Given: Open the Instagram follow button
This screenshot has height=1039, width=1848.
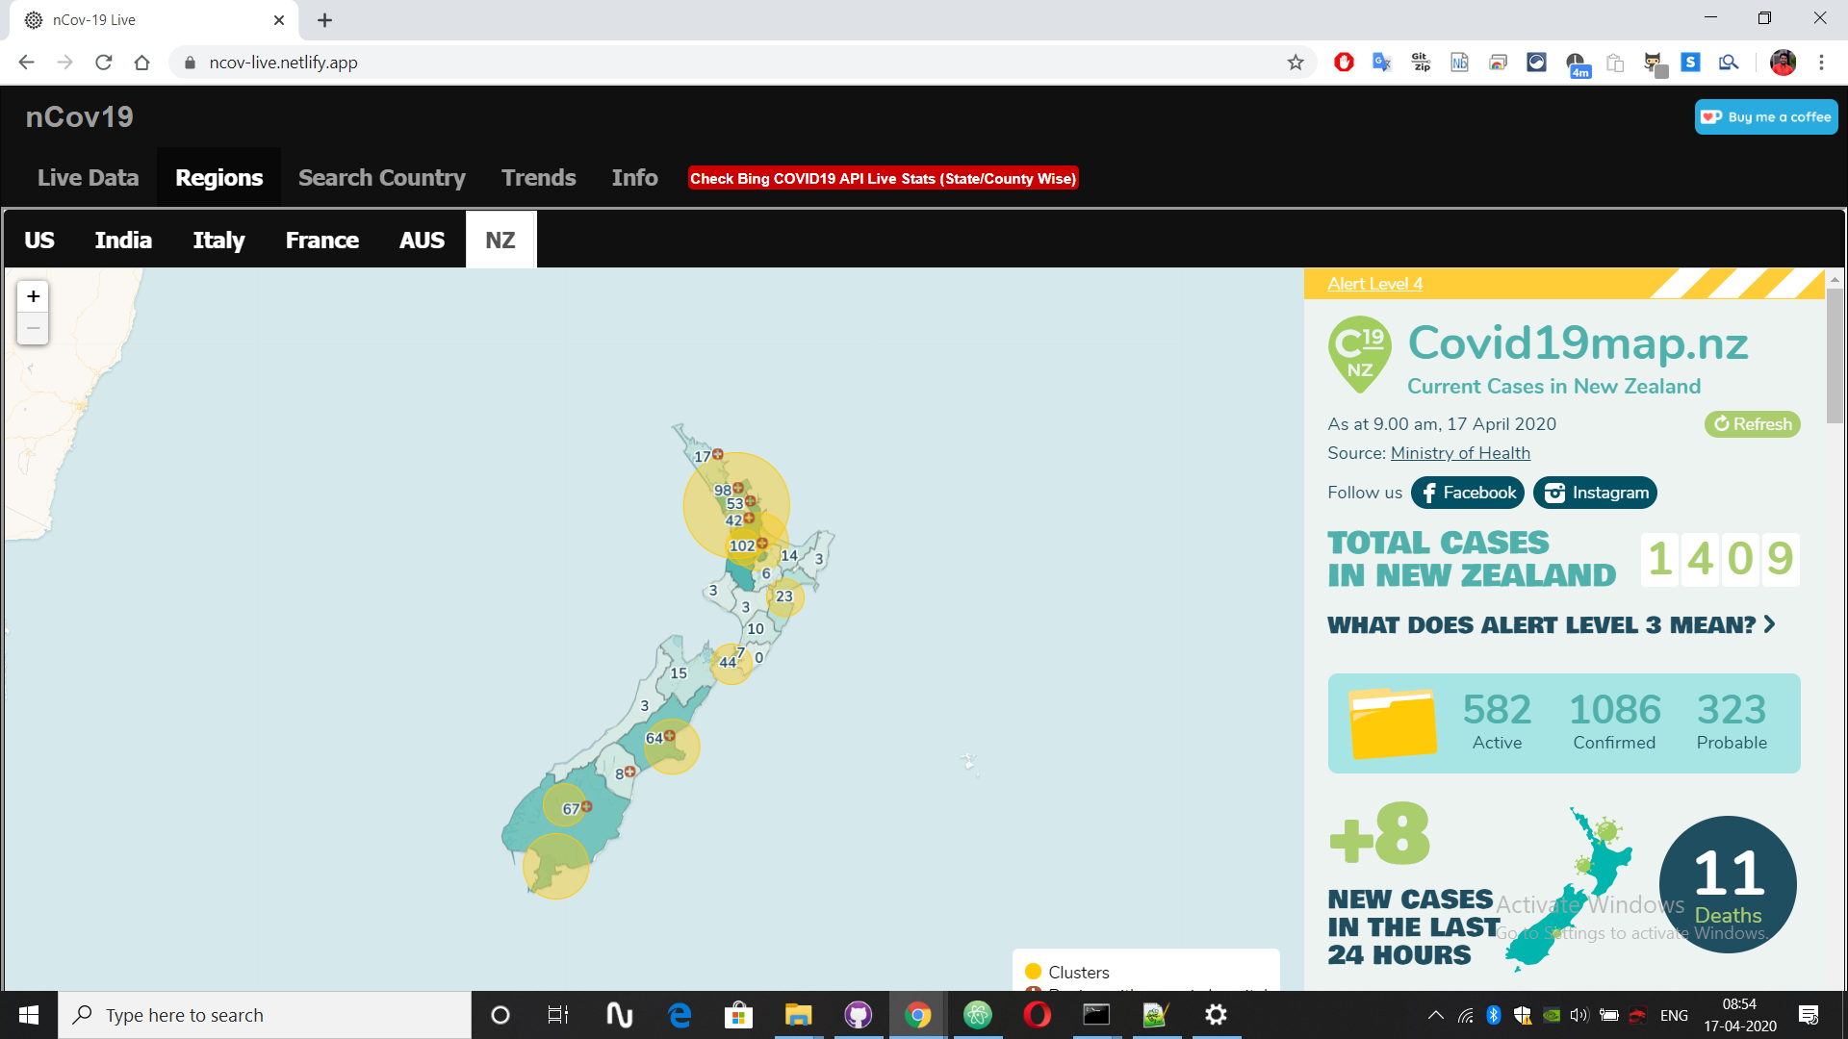Looking at the screenshot, I should [x=1595, y=493].
